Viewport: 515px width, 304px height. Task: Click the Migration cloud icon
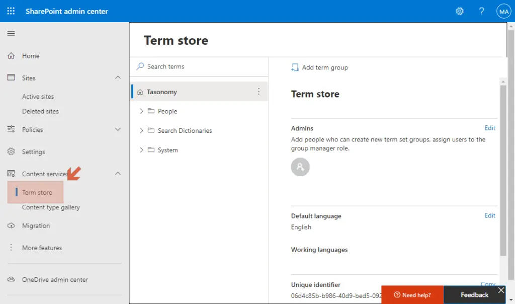[x=11, y=225]
